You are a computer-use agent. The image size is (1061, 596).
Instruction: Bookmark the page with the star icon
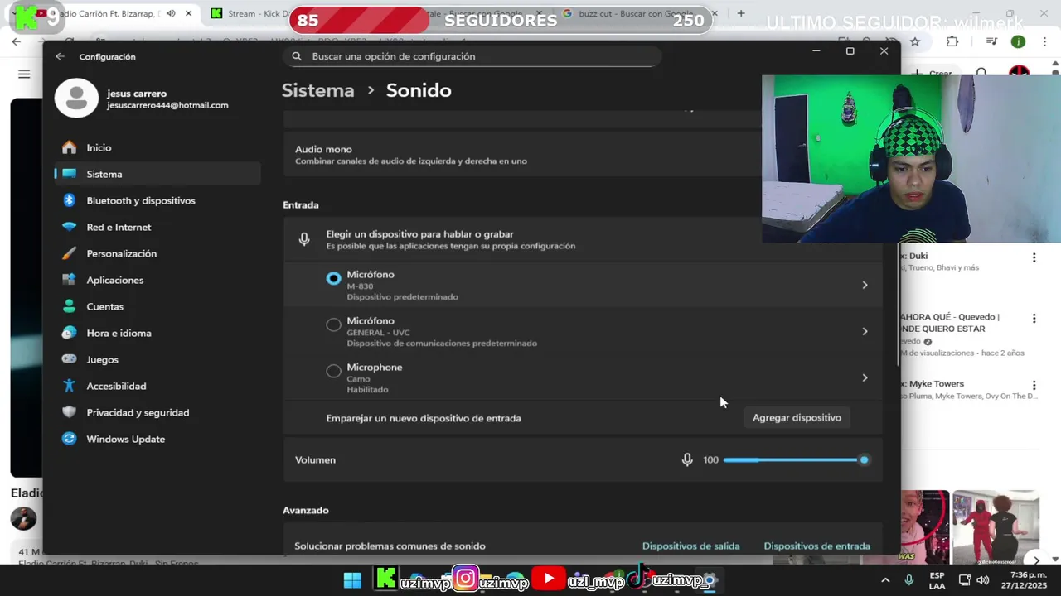coord(915,41)
